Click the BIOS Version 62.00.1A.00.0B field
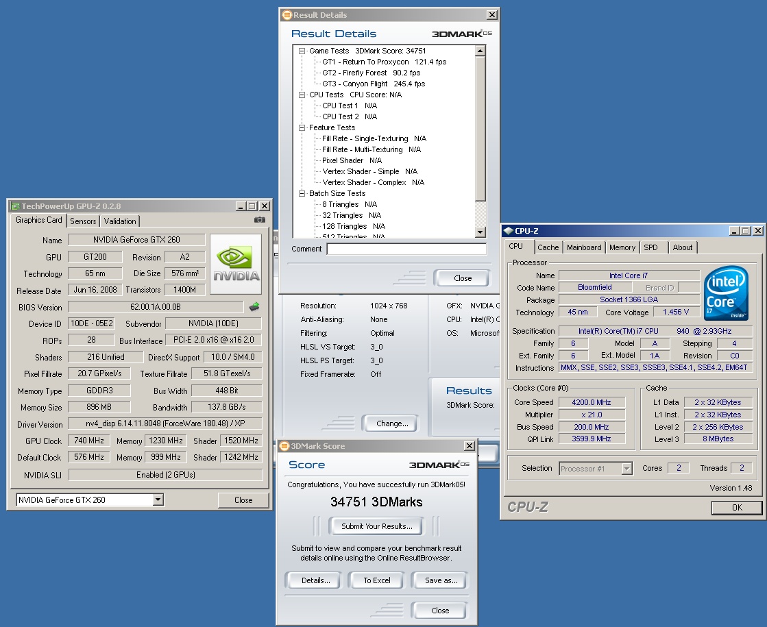This screenshot has width=767, height=627. pos(156,307)
